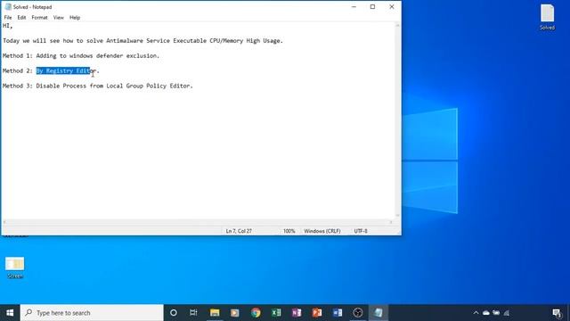Click the horizontal scroll left arrow

pyautogui.click(x=4, y=222)
